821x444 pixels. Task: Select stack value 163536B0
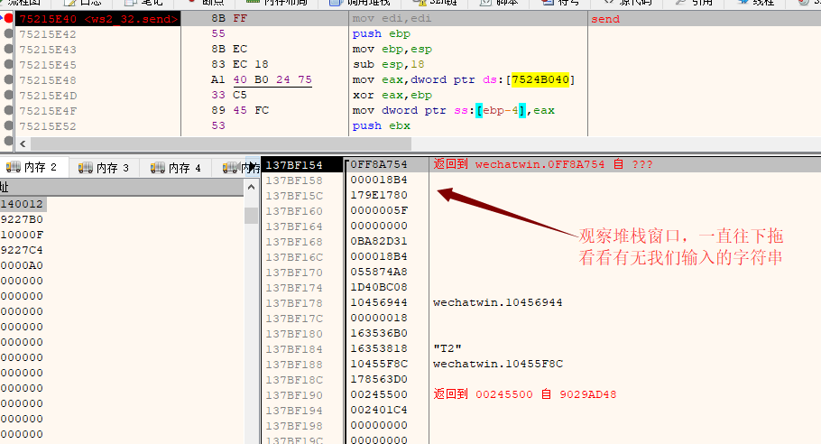(379, 333)
